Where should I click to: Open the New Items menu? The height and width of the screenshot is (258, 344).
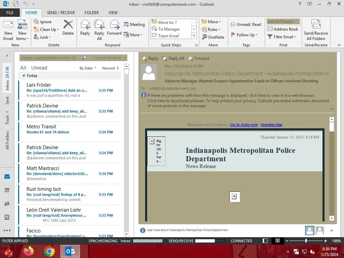tap(23, 30)
